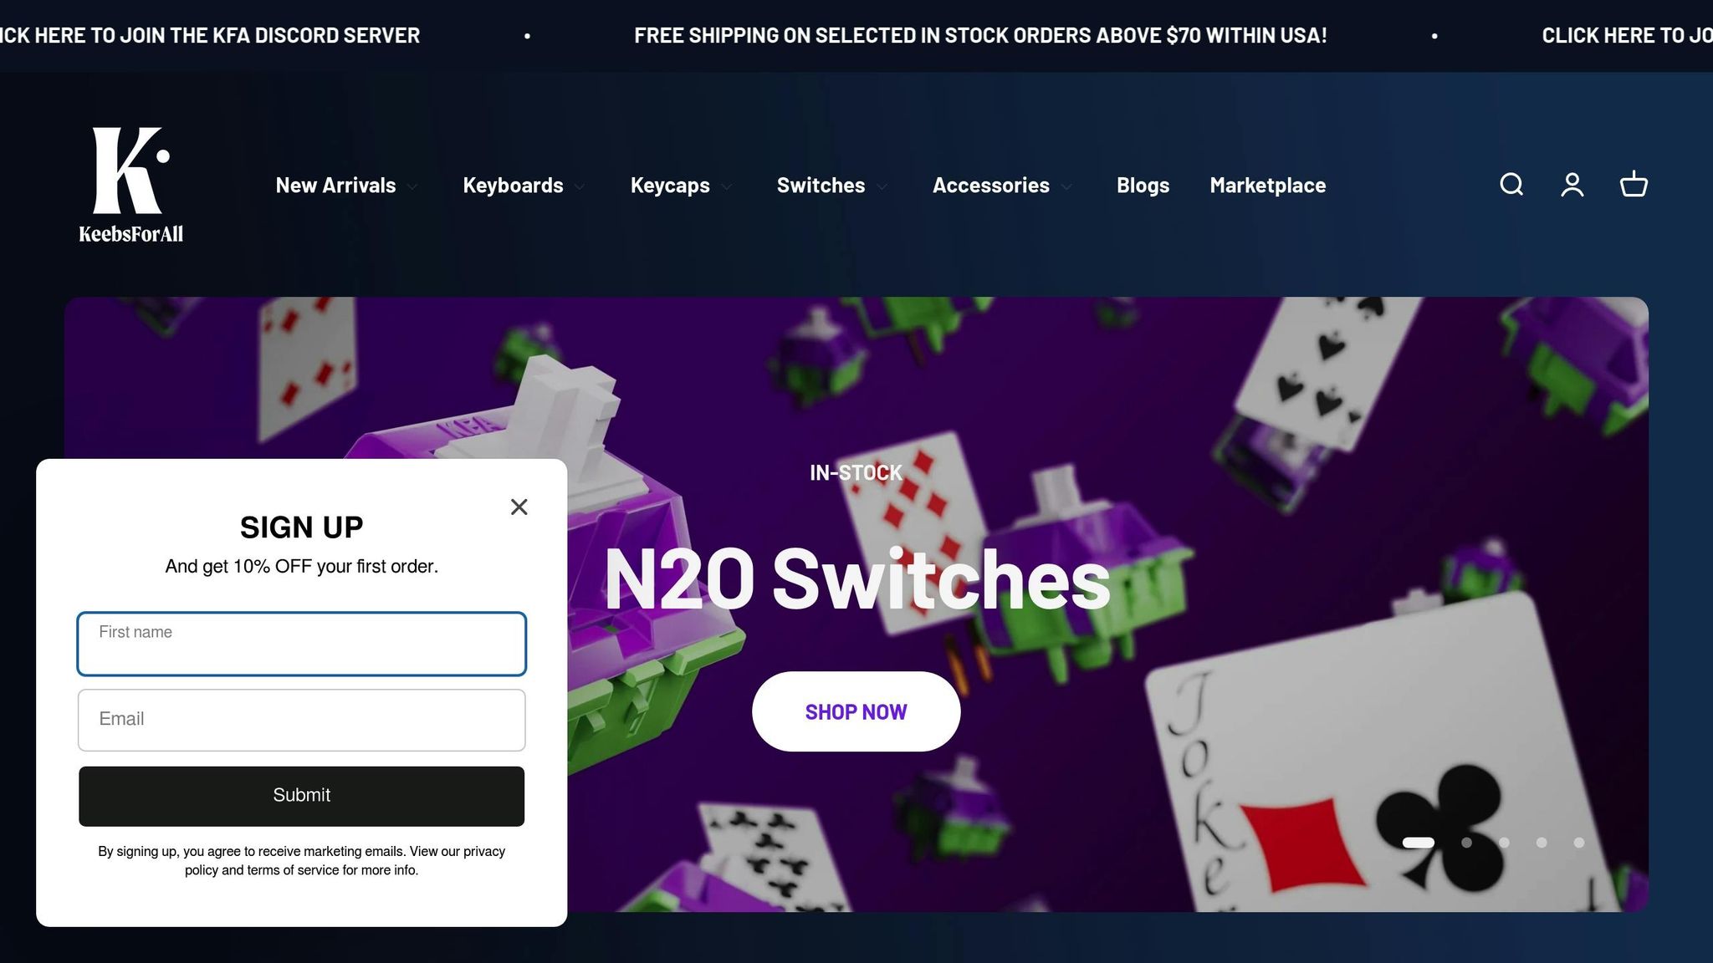
Task: Click the free shipping announcement banner
Action: [x=980, y=36]
